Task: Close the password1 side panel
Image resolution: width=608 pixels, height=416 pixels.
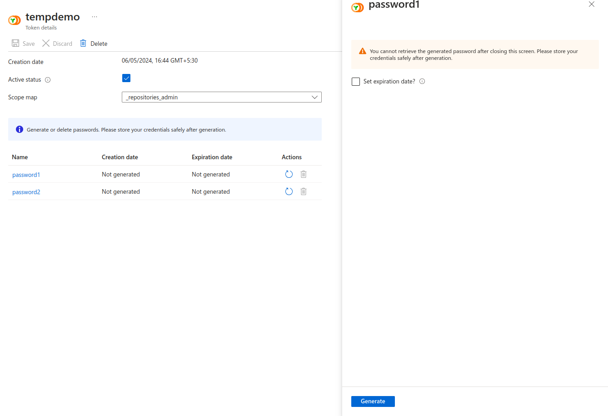Action: [592, 5]
